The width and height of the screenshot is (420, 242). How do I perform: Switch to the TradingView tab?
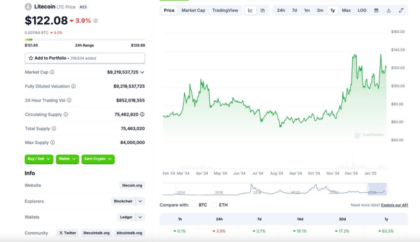pyautogui.click(x=225, y=10)
